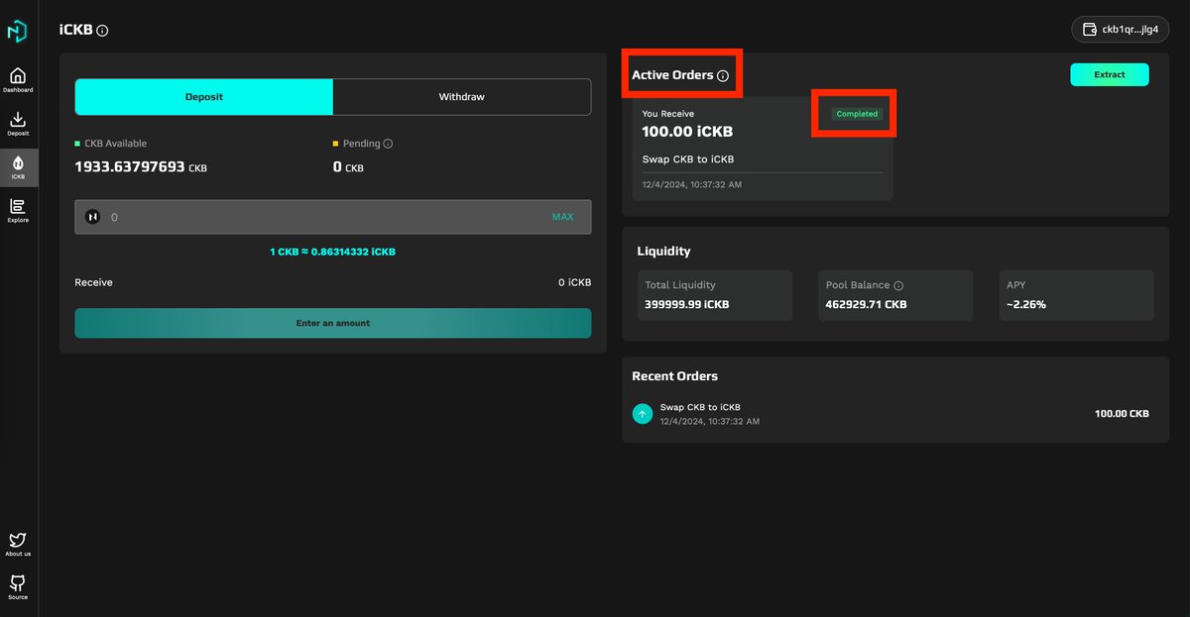
Task: Open the ckb1qr...jlg4 wallet address button
Action: (x=1119, y=29)
